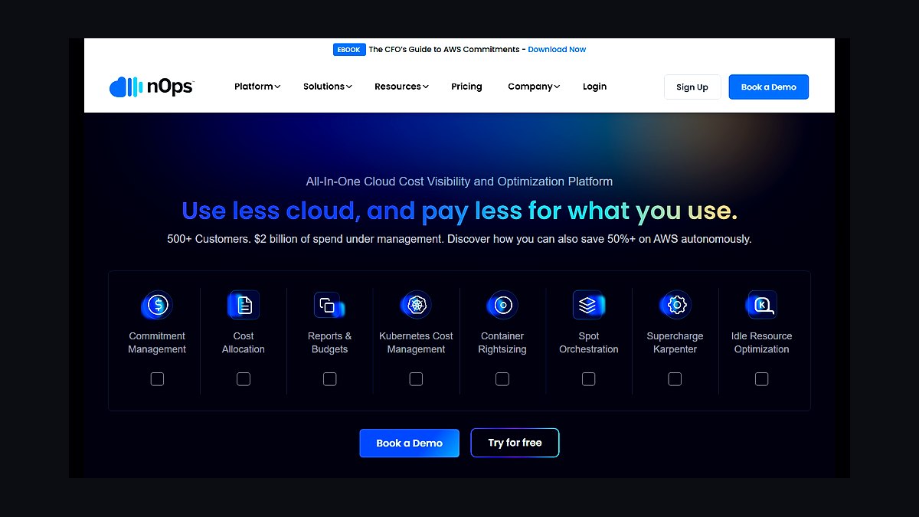The width and height of the screenshot is (919, 517).
Task: Click Book a Demo below the feature grid
Action: (410, 443)
